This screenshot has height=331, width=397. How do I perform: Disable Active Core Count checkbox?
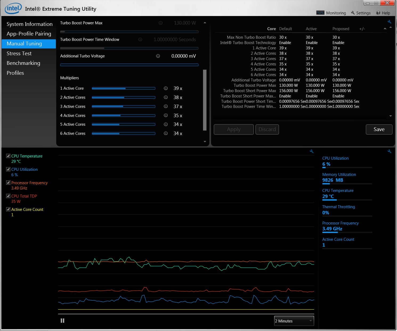point(8,209)
